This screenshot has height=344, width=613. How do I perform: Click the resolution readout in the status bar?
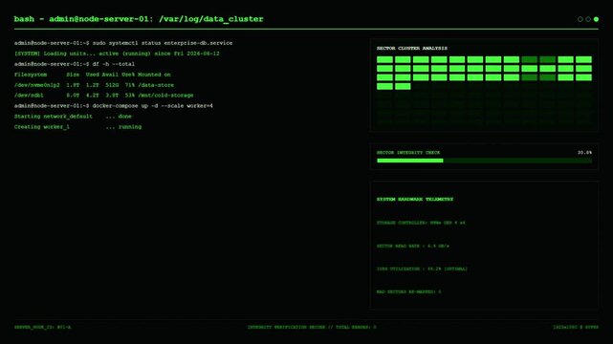coord(576,327)
